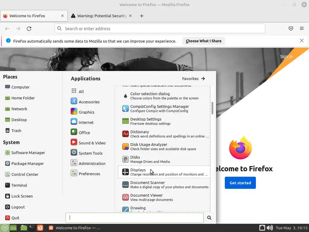Close the Welcome to Firefox tab
Viewport: 309px width, 232px height.
pyautogui.click(x=62, y=16)
